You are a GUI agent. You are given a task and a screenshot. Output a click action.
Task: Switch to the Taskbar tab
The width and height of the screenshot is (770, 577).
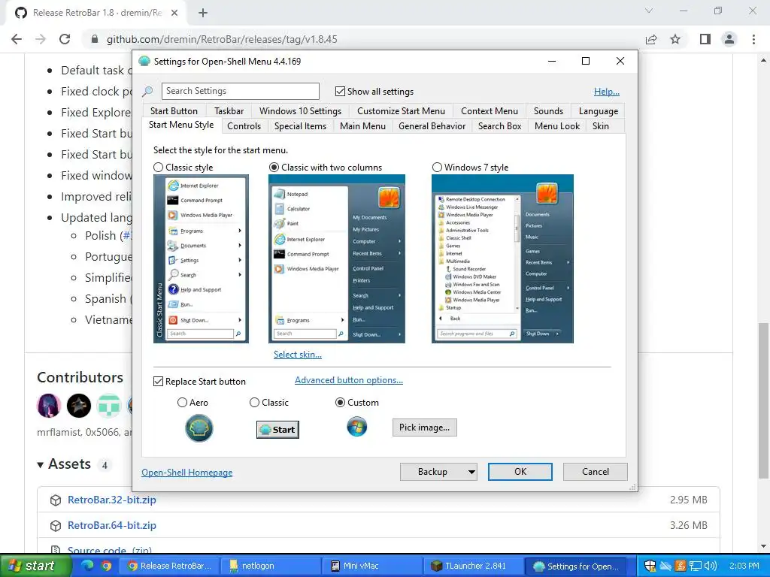pyautogui.click(x=229, y=111)
